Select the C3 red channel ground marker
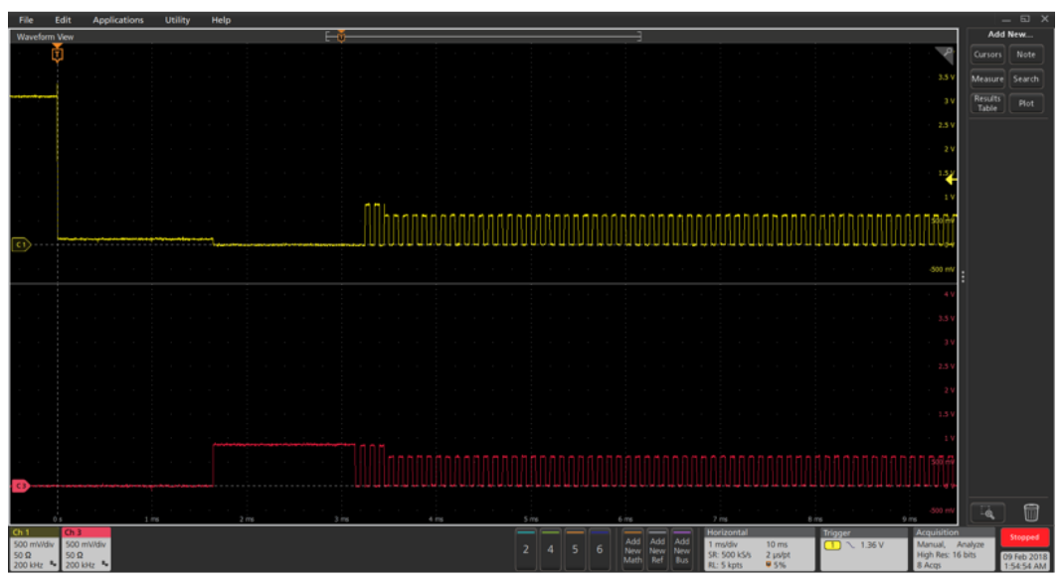Screen dimensions: 1063x581 20,486
